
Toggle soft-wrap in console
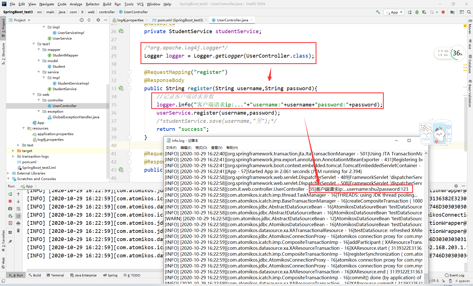point(18,209)
